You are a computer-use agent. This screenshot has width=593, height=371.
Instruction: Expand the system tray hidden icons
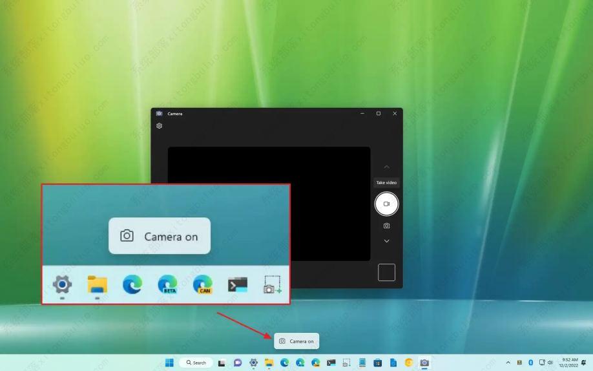508,363
